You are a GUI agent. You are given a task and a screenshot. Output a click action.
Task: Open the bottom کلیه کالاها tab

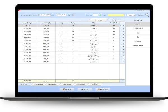click(x=24, y=84)
